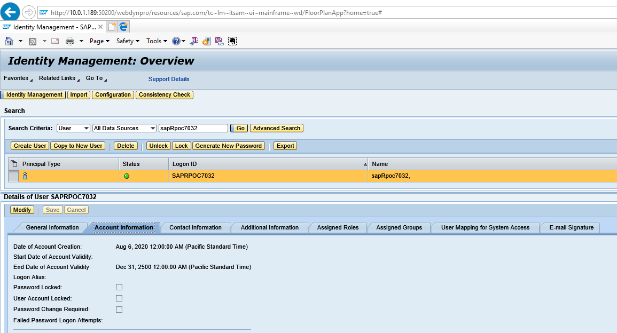Enable Password Change Required
This screenshot has width=617, height=333.
coord(119,310)
